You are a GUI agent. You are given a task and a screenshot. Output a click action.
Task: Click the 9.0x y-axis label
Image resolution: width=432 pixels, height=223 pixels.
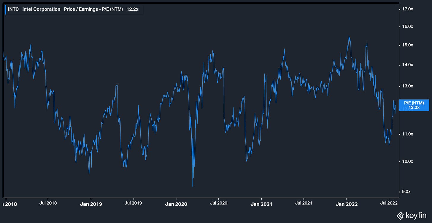(406, 192)
